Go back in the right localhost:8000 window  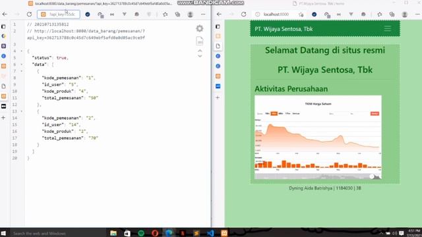coord(219,14)
